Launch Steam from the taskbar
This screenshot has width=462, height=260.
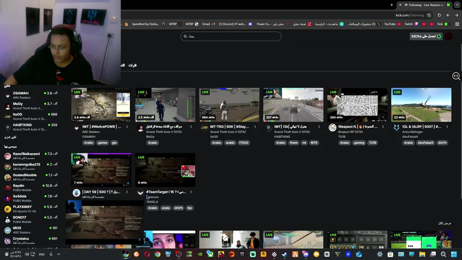pos(284,254)
